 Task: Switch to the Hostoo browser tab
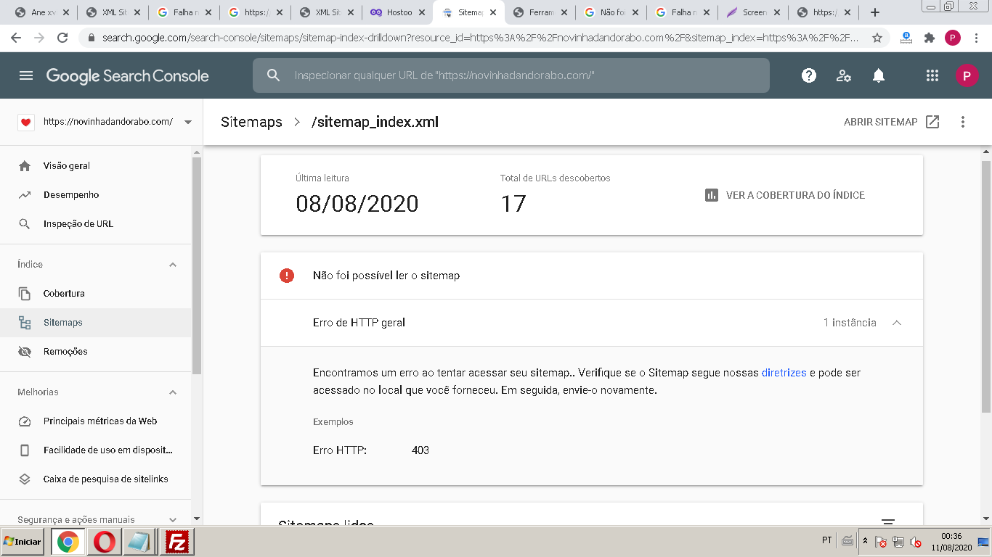pos(397,12)
